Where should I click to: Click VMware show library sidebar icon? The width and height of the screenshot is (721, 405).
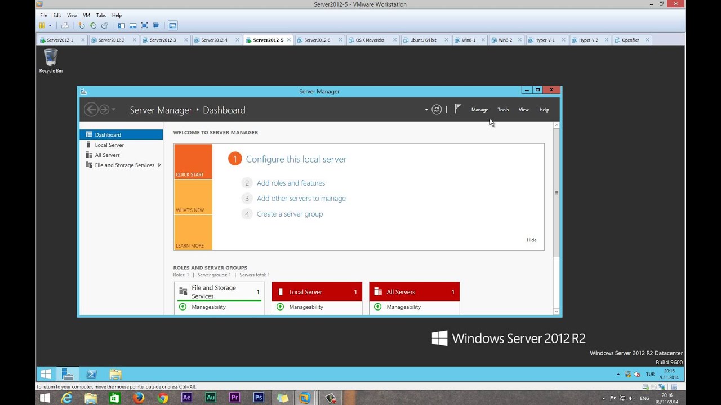coord(121,25)
